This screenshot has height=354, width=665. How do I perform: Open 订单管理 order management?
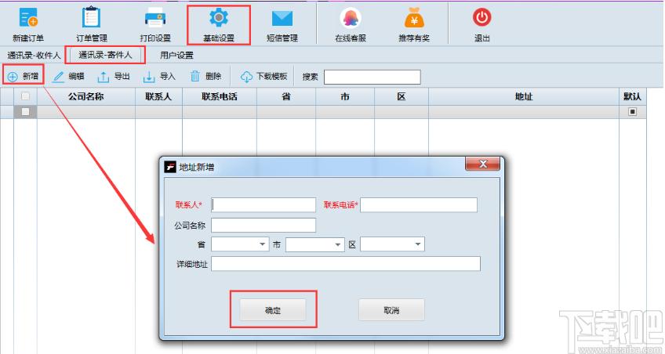point(92,24)
